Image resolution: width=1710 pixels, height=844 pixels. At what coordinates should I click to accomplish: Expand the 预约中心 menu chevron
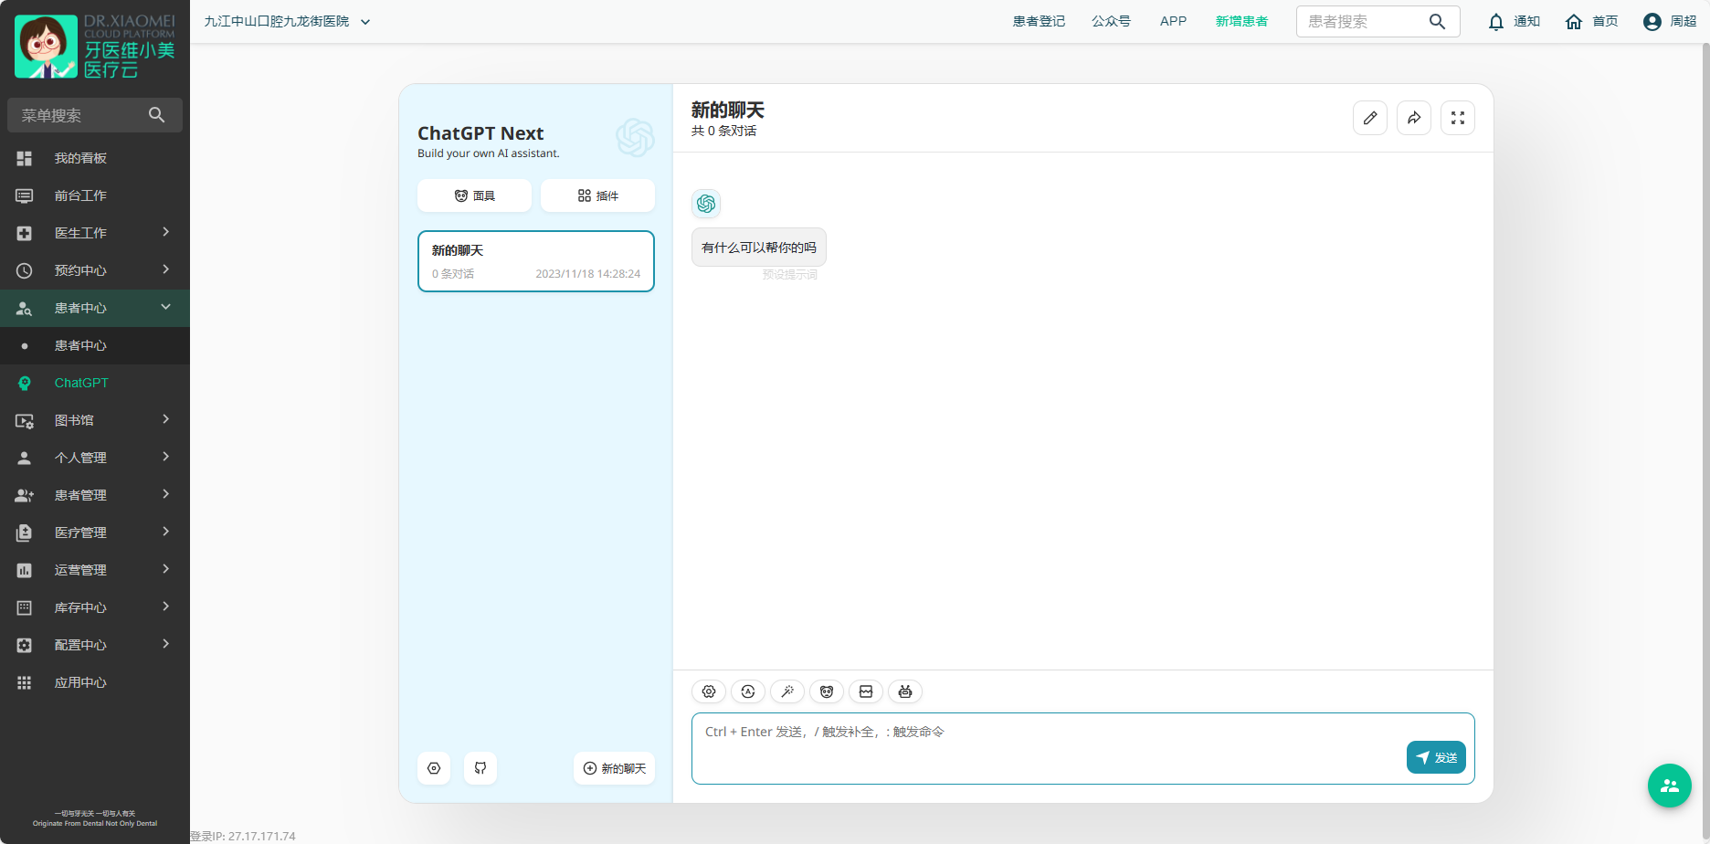[166, 269]
